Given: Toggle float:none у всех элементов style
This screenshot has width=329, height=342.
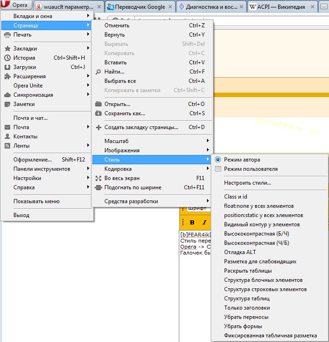Looking at the screenshot, I should click(x=269, y=206).
